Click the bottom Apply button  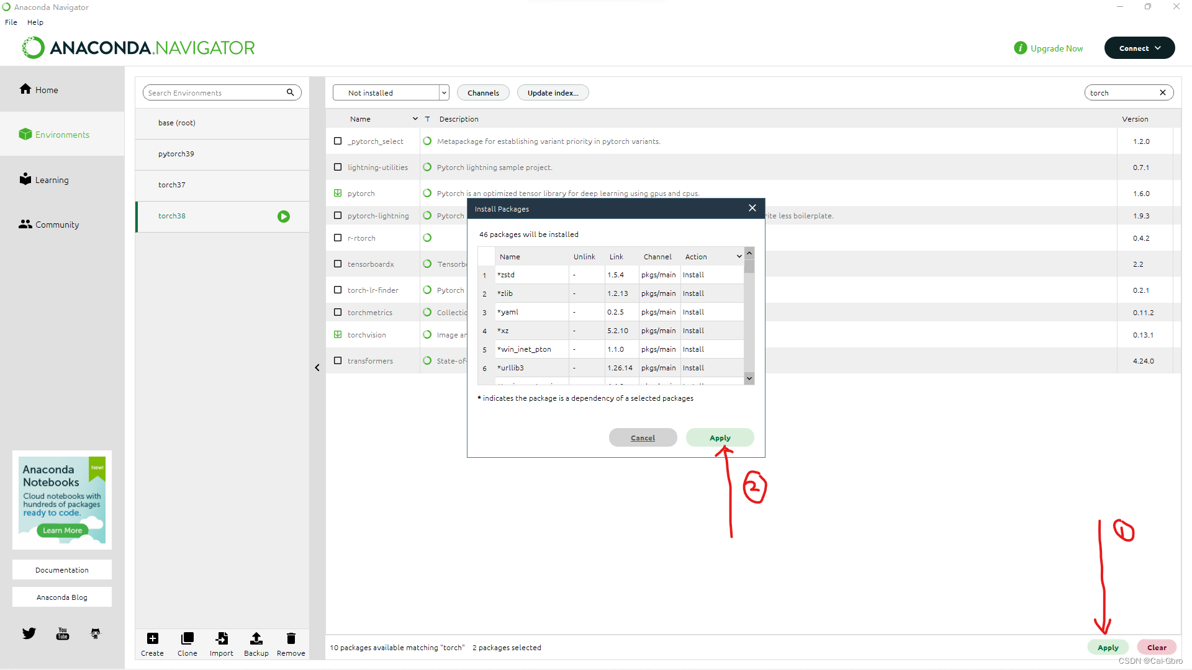point(1108,647)
